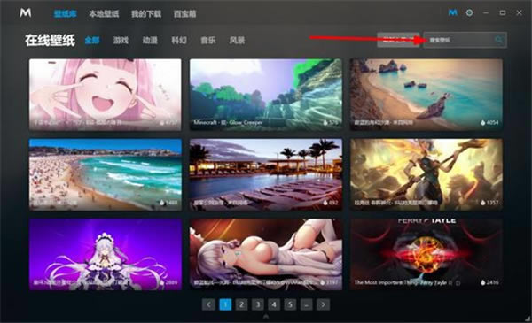Minimize the wallpaper app window
Image resolution: width=532 pixels, height=323 pixels.
pyautogui.click(x=486, y=13)
